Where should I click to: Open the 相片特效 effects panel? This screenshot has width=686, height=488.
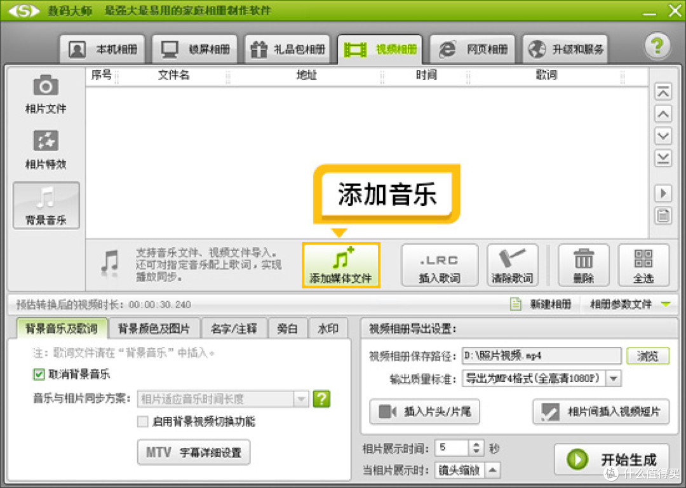point(46,149)
